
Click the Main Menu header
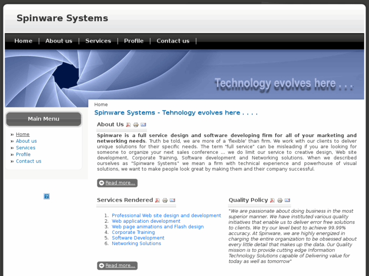coord(44,119)
